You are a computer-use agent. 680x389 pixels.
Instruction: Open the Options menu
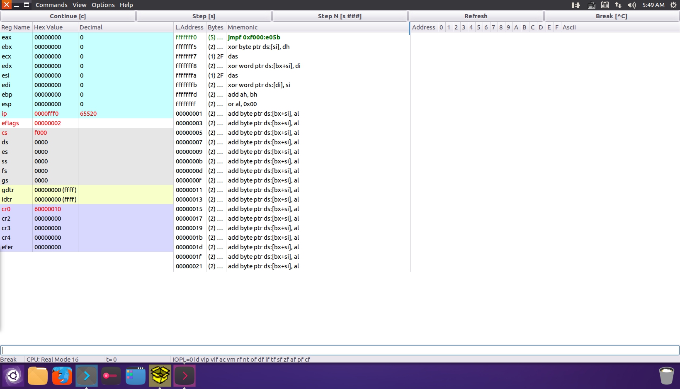pyautogui.click(x=102, y=5)
